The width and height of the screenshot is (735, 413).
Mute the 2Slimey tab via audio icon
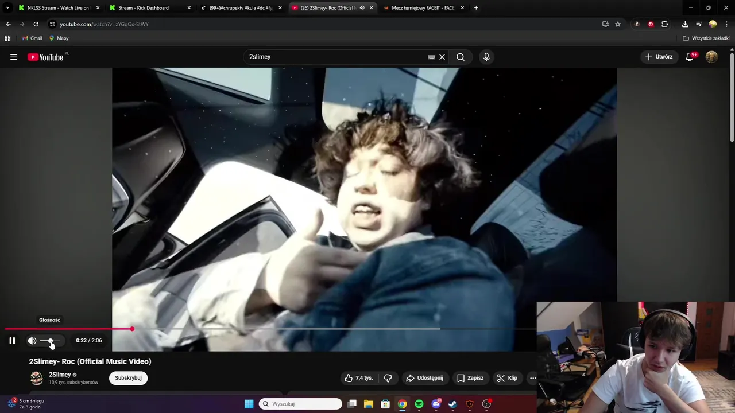(x=362, y=8)
